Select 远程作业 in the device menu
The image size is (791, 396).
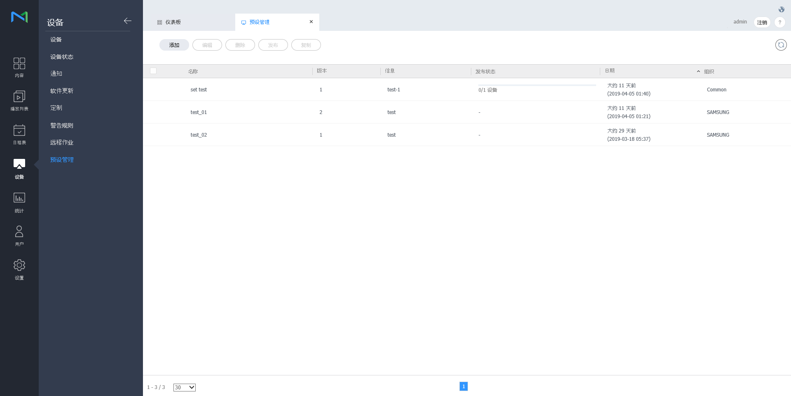click(x=62, y=142)
